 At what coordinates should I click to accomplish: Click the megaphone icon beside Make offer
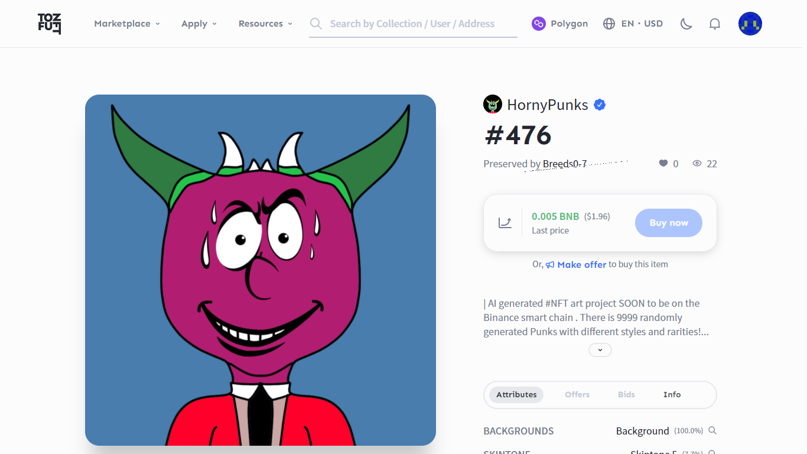click(x=550, y=265)
